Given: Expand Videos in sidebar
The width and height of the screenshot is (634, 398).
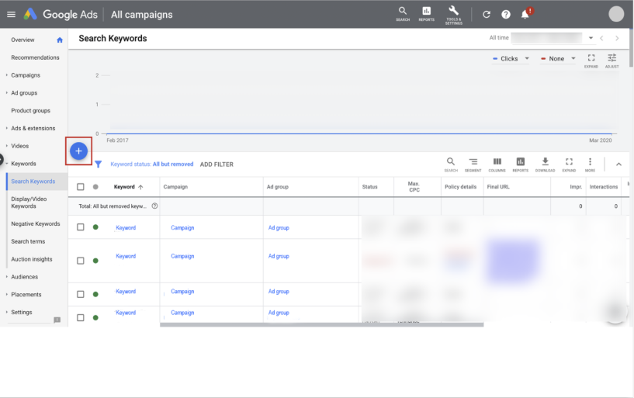Looking at the screenshot, I should pyautogui.click(x=7, y=146).
